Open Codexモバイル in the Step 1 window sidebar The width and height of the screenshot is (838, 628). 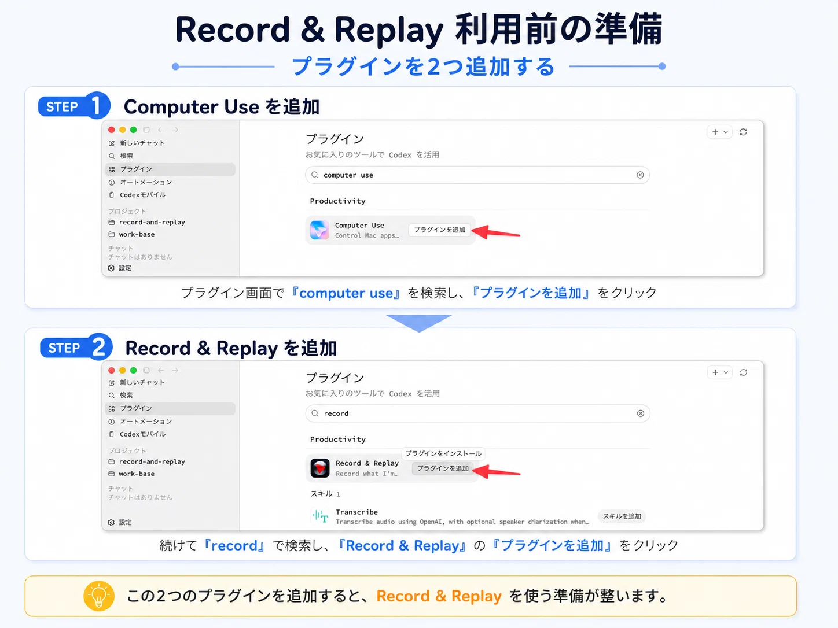[x=170, y=195]
